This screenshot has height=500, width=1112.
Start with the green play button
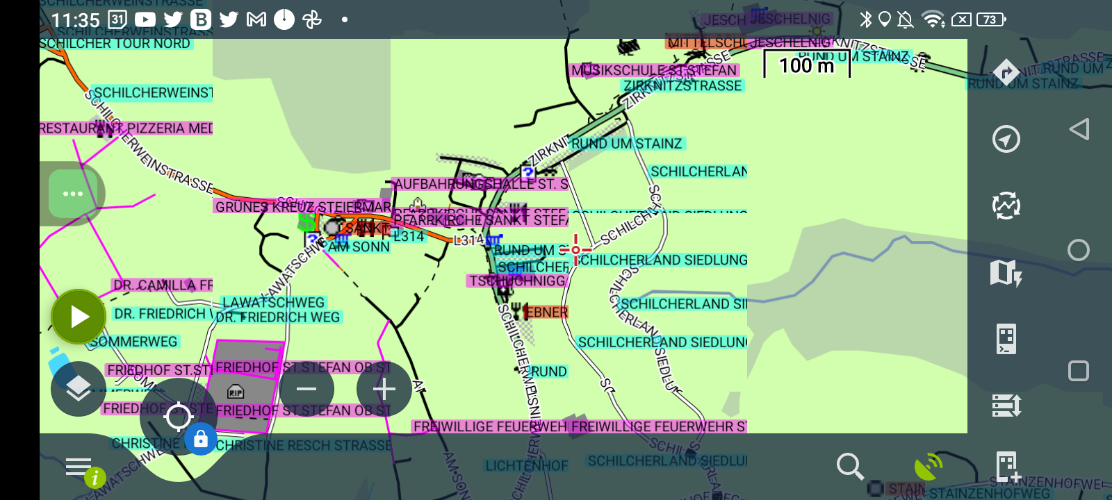coord(79,317)
